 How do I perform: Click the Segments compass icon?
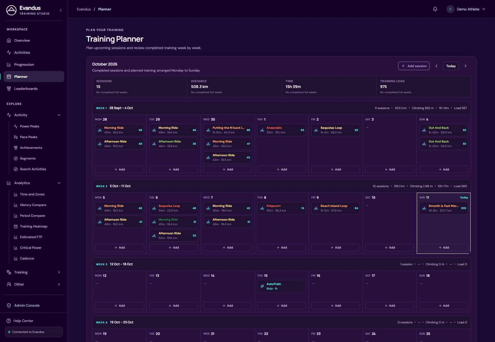coord(16,158)
